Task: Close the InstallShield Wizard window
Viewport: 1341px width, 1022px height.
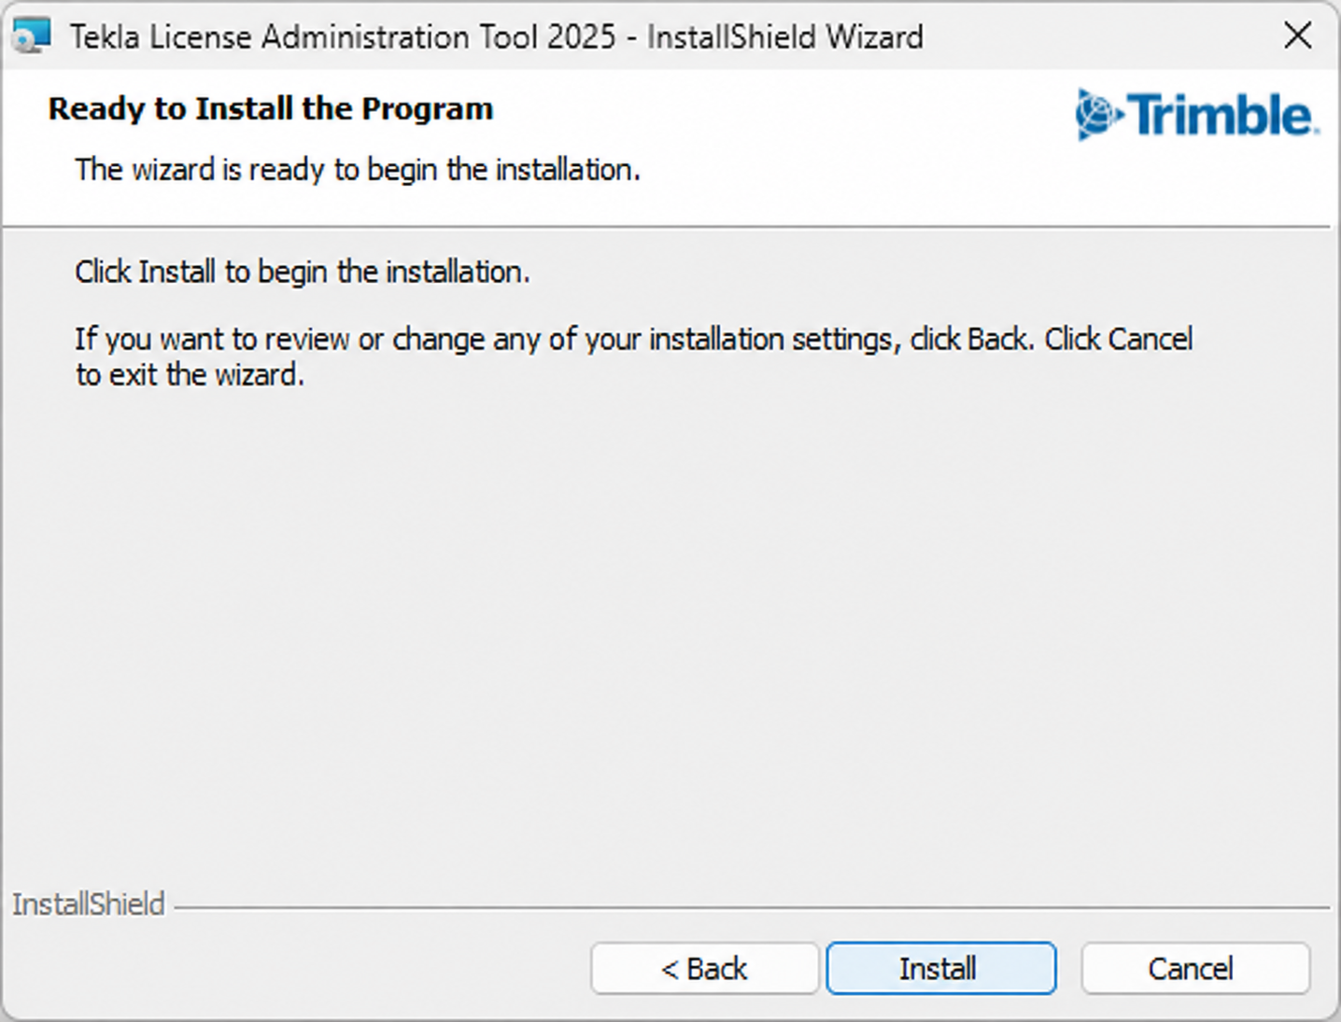Action: click(x=1297, y=35)
